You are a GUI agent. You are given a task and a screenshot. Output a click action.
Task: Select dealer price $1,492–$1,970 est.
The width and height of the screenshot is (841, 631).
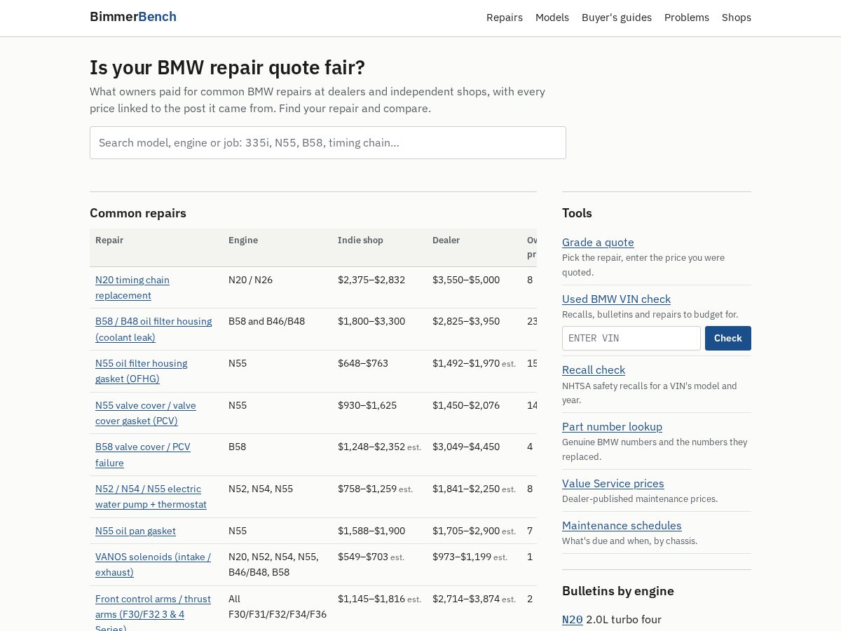[474, 363]
